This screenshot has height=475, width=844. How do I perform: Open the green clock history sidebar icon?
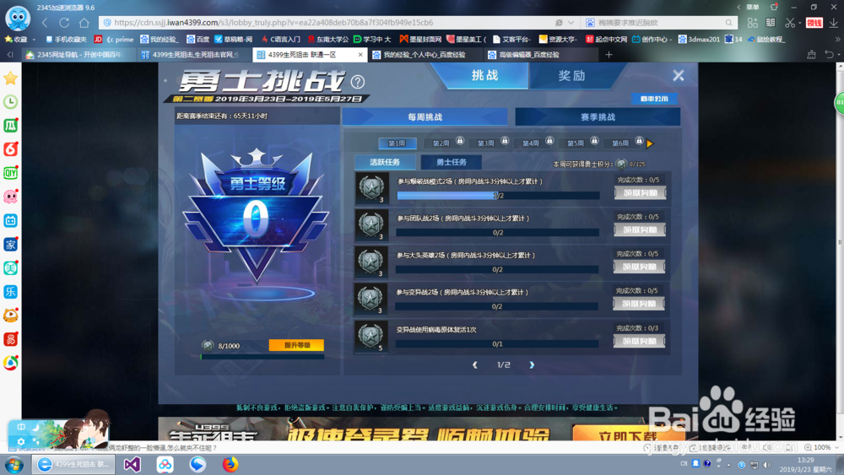pos(10,102)
